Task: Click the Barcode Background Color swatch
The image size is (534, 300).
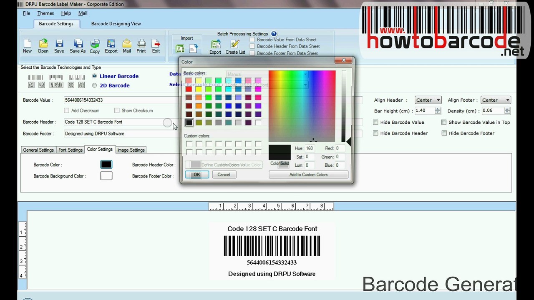Action: (x=106, y=176)
